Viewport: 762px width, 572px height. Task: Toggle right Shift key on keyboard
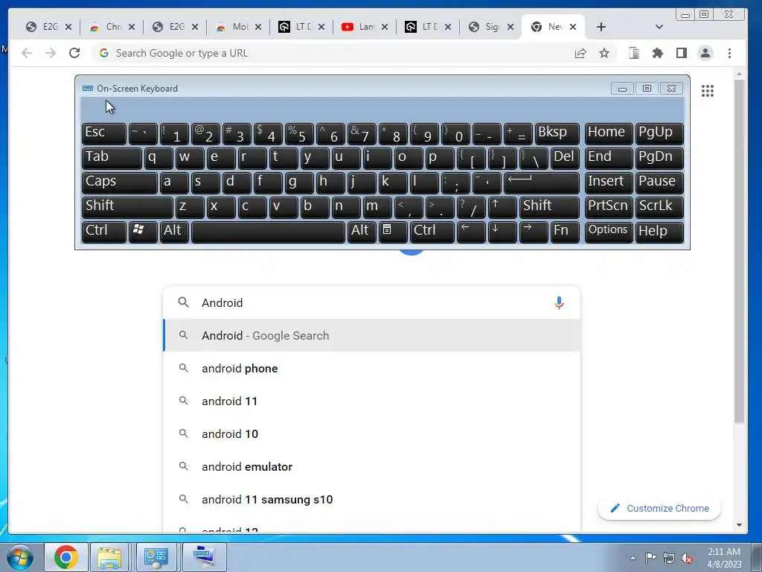[x=549, y=207]
